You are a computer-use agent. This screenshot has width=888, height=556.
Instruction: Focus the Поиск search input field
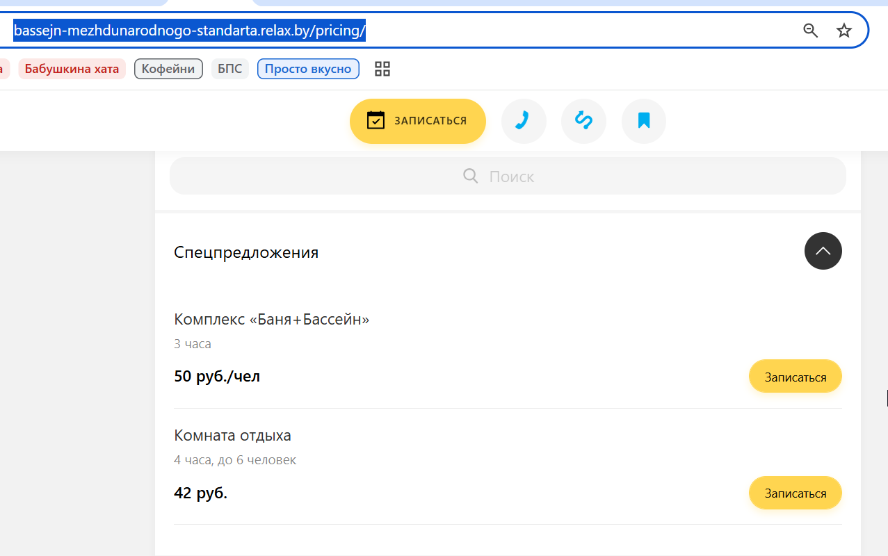(508, 177)
